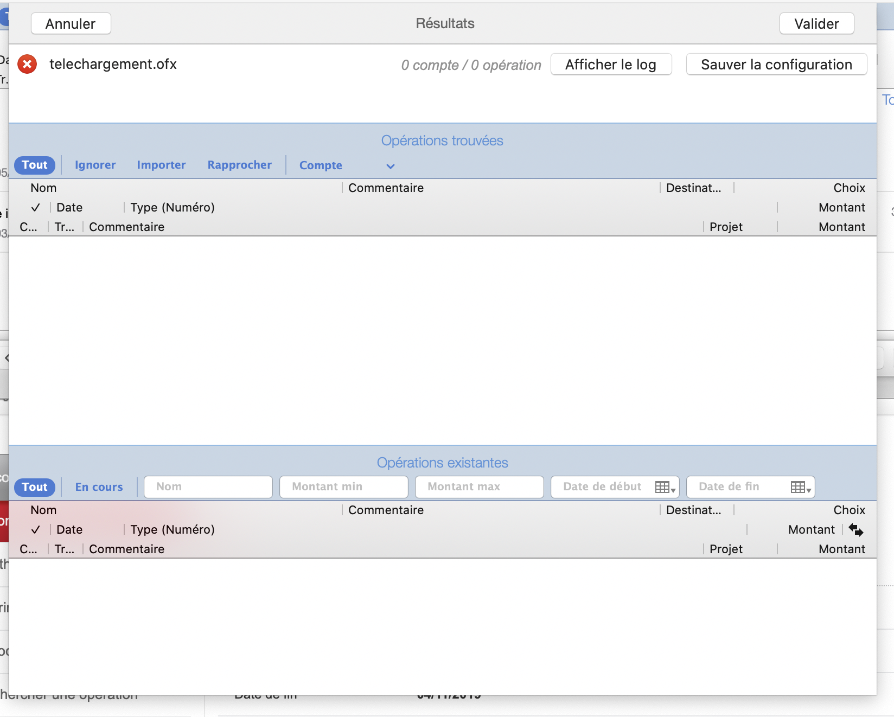
Task: Enable the En cours filter
Action: pos(99,487)
